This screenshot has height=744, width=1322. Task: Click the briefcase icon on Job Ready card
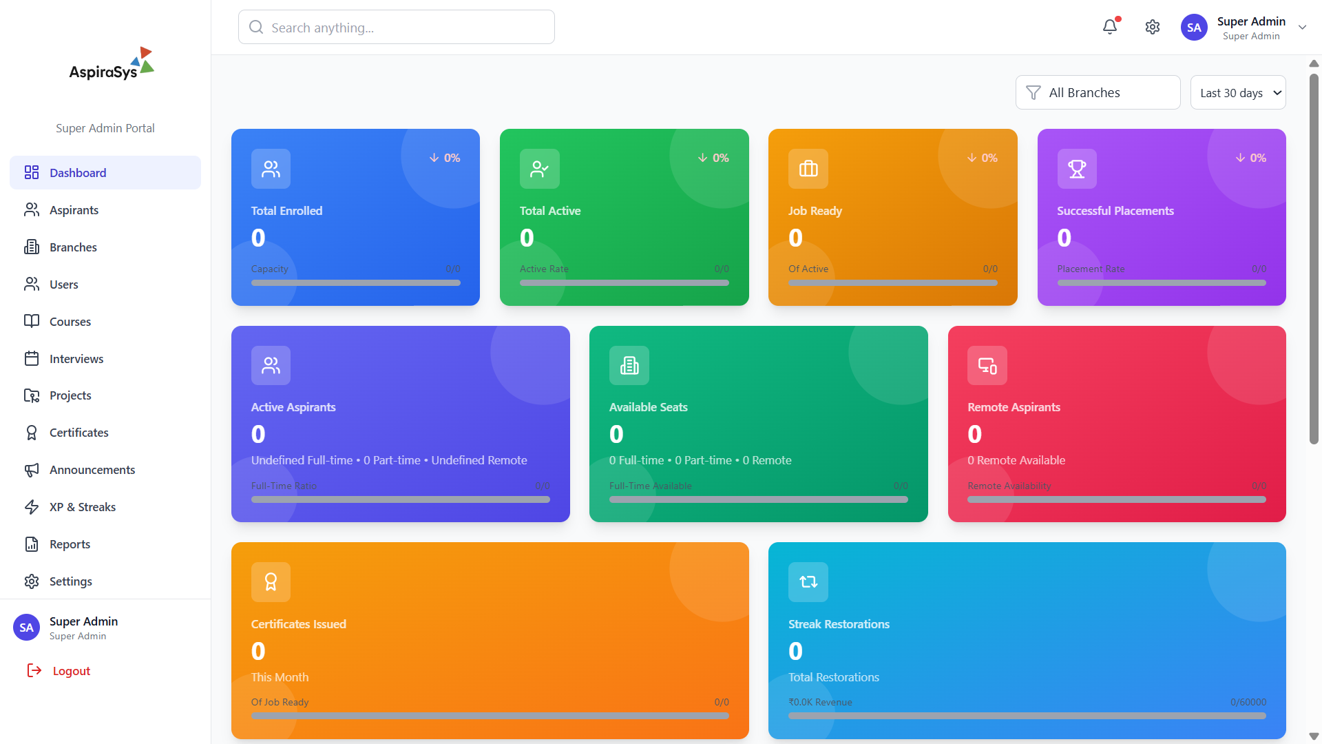click(808, 169)
